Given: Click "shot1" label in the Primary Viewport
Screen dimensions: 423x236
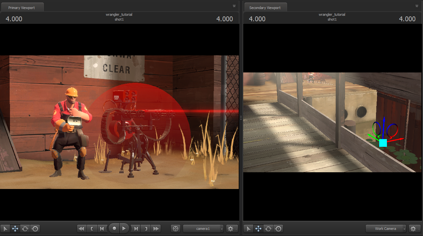Looking at the screenshot, I should coord(119,19).
